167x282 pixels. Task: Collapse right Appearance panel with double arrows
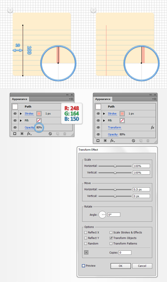150,95
